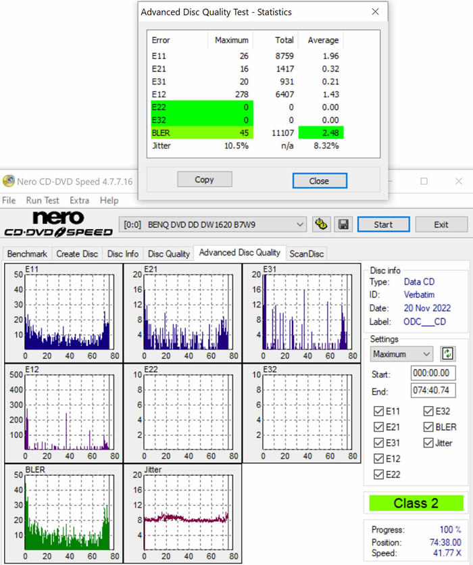Open the Run Test menu
Viewport: 473px width, 565px height.
click(x=43, y=200)
